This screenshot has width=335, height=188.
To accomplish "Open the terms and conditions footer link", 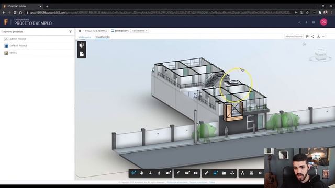I will pyautogui.click(x=198, y=182).
